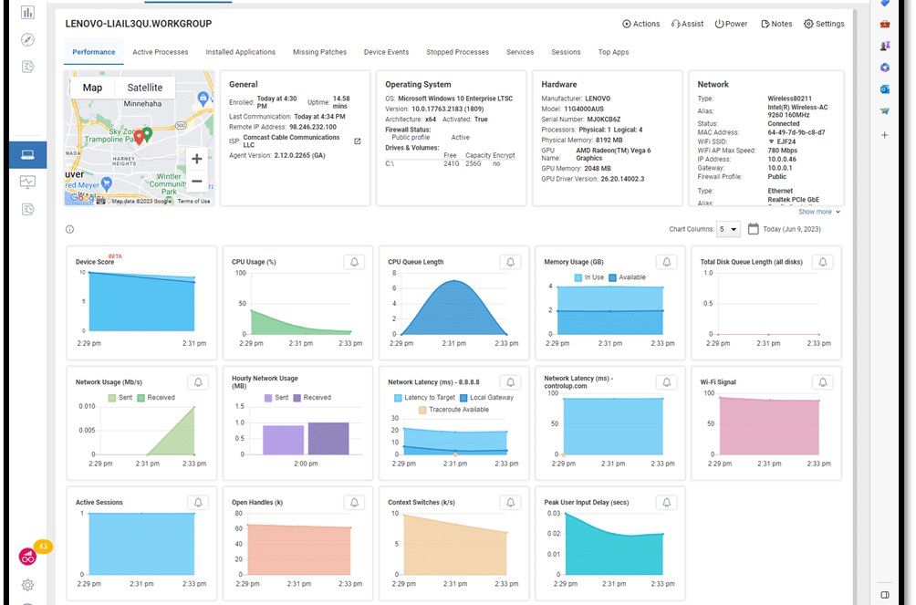Click bell on Network Latency 8.8.8.8 chart
The width and height of the screenshot is (916, 605).
pyautogui.click(x=510, y=382)
